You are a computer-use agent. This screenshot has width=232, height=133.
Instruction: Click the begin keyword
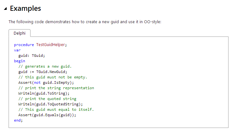coord(19,61)
